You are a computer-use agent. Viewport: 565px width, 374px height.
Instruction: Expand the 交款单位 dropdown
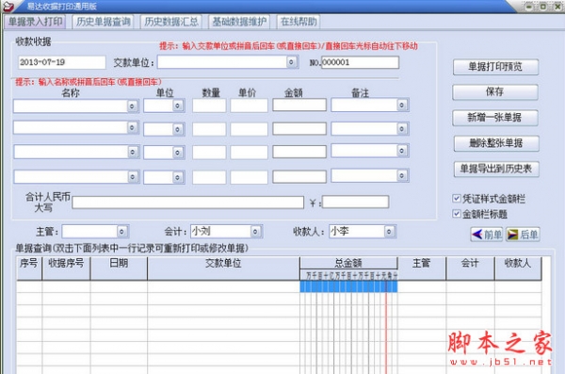(x=292, y=62)
